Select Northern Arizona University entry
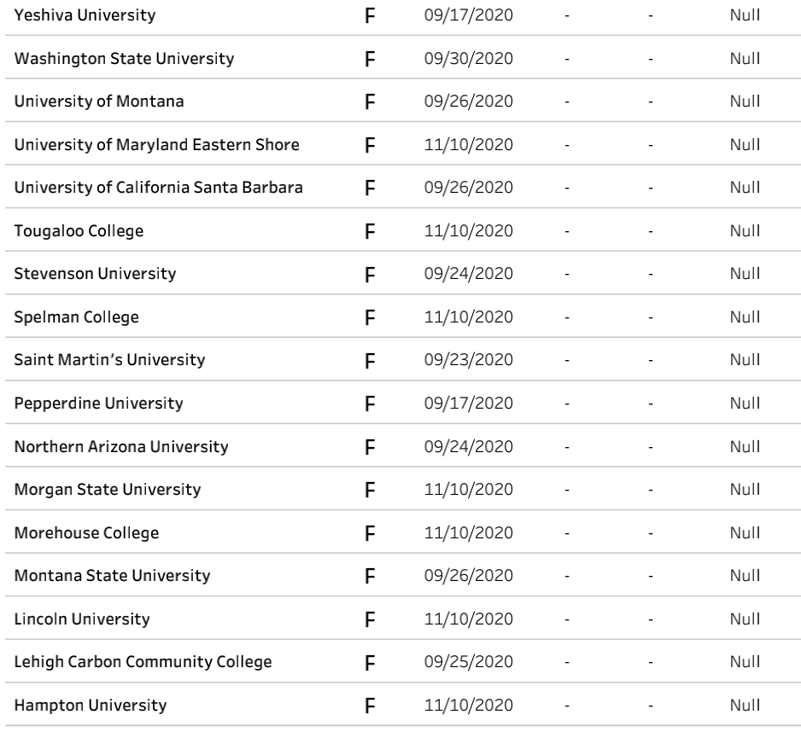Viewport: 801px width, 732px height. pos(121,446)
